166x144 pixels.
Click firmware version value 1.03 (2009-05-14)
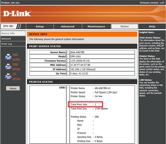coord(80,61)
